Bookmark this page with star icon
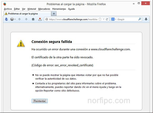 pos(100,19)
